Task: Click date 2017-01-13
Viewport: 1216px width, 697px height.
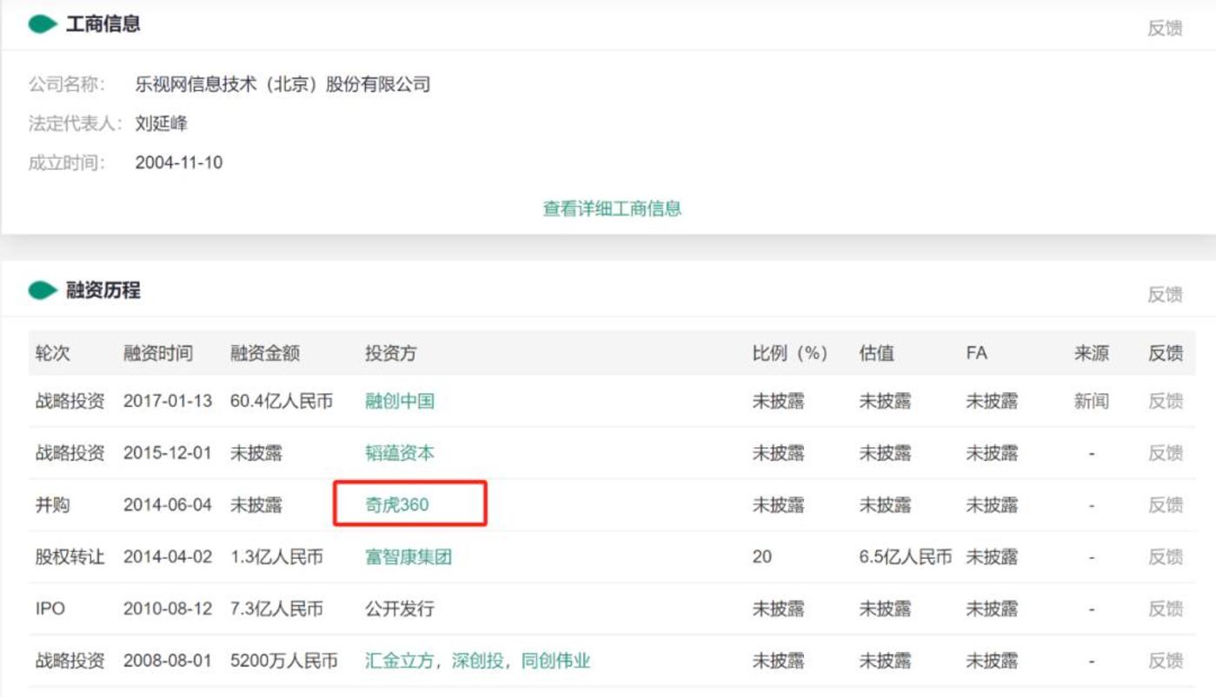Action: 168,401
